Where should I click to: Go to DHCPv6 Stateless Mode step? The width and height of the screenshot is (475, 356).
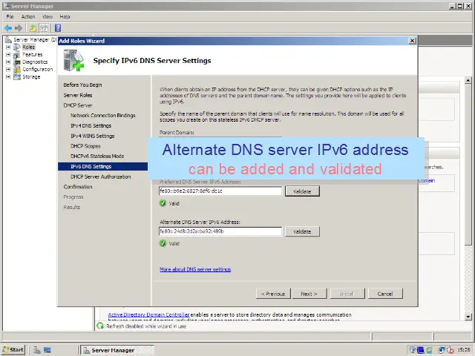coord(97,156)
